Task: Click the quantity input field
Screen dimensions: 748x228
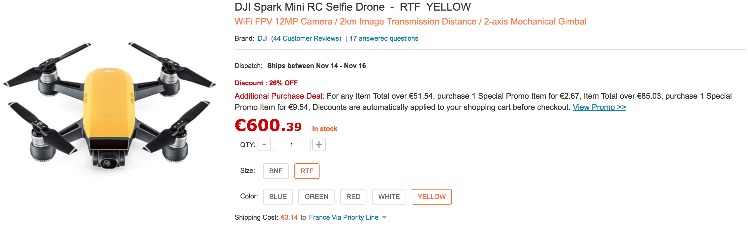Action: [291, 145]
